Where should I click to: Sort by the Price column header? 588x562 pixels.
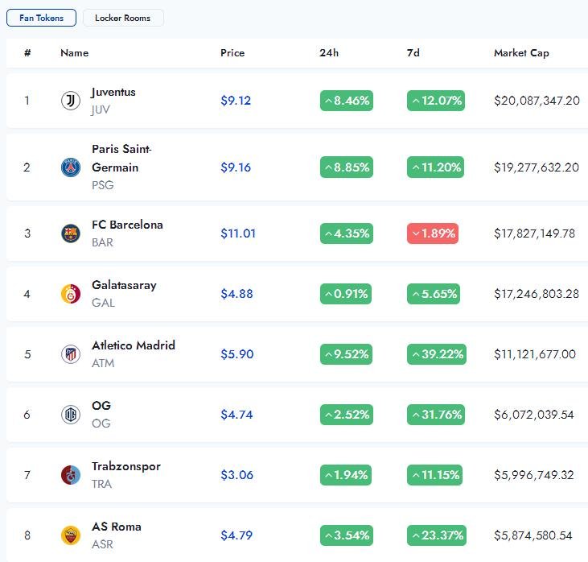coord(232,53)
